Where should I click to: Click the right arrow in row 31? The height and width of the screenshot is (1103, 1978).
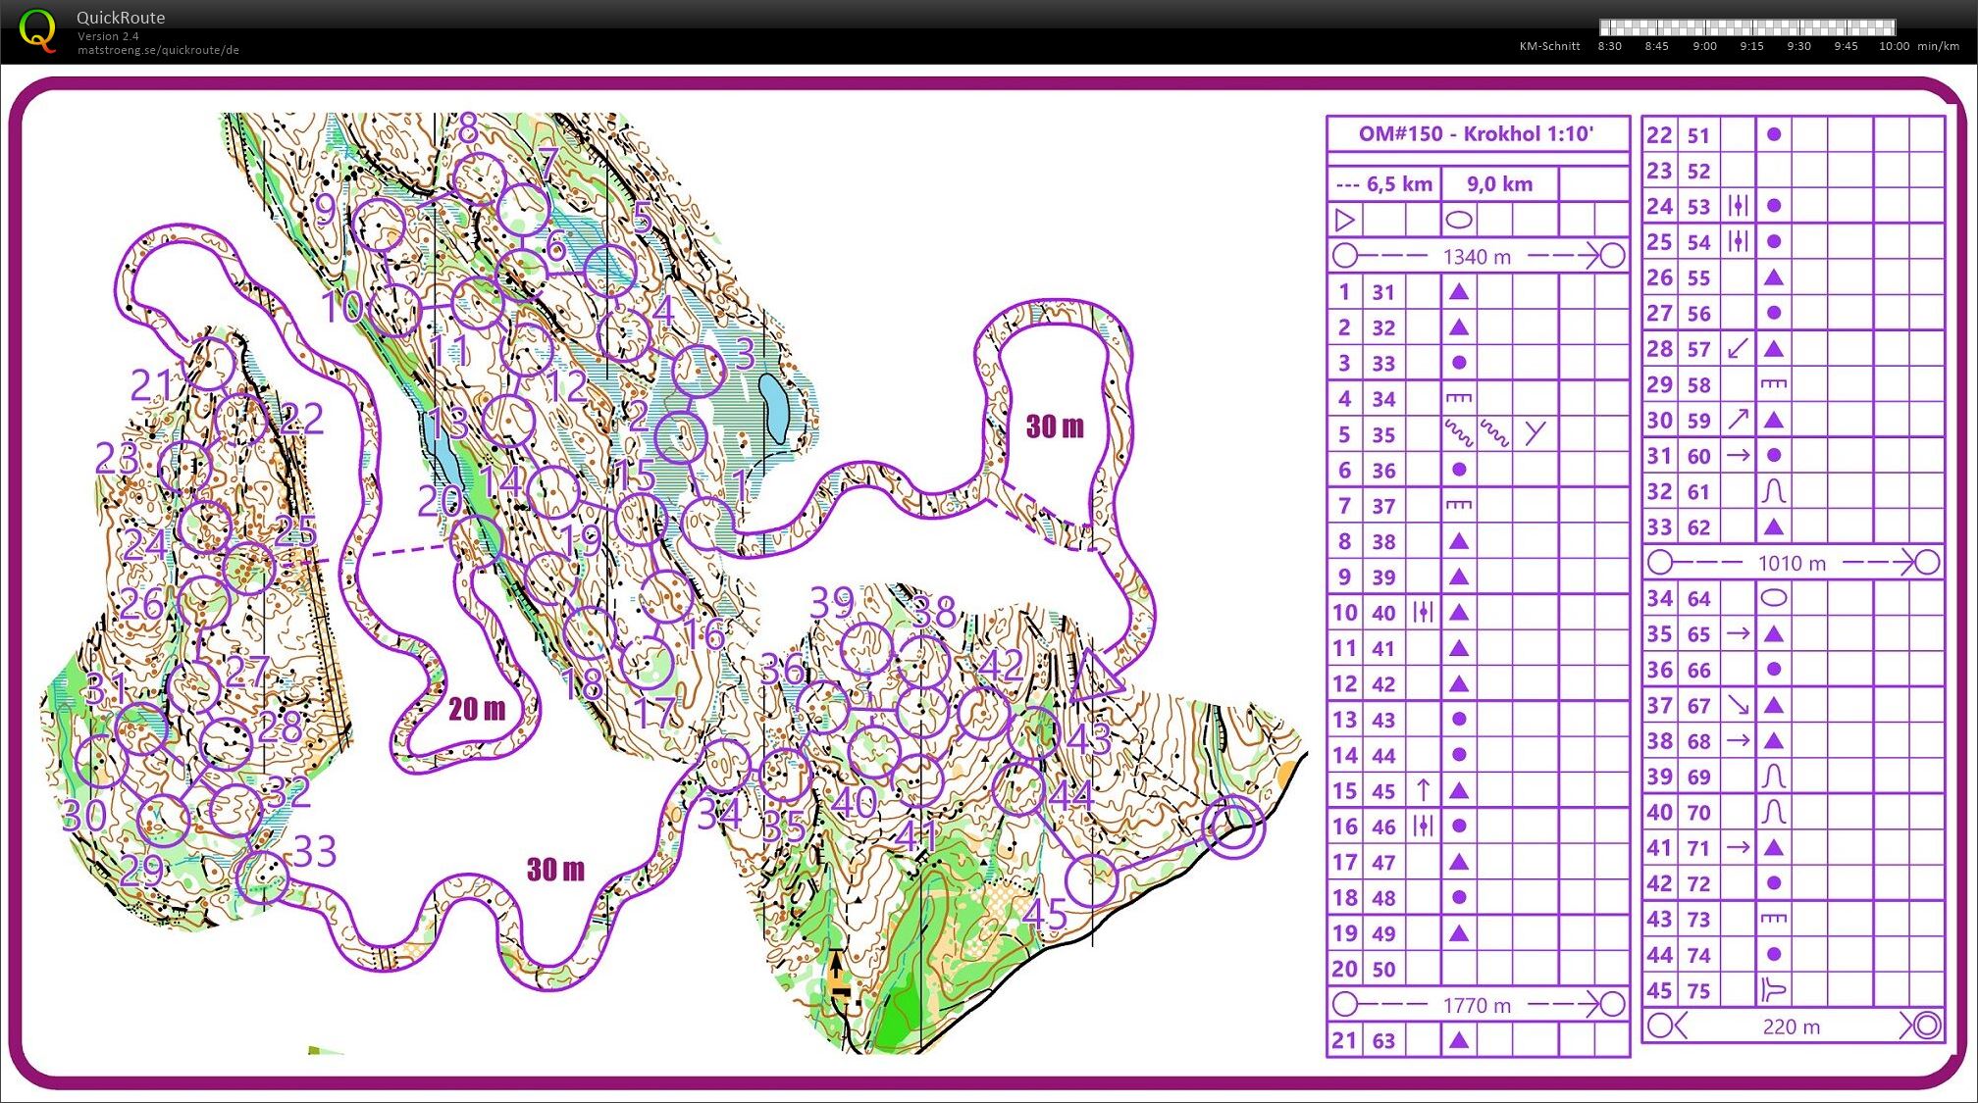(1738, 456)
